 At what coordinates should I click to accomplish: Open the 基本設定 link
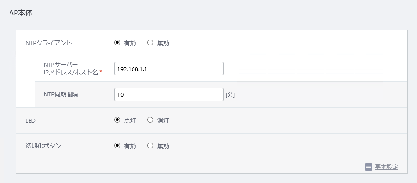386,167
